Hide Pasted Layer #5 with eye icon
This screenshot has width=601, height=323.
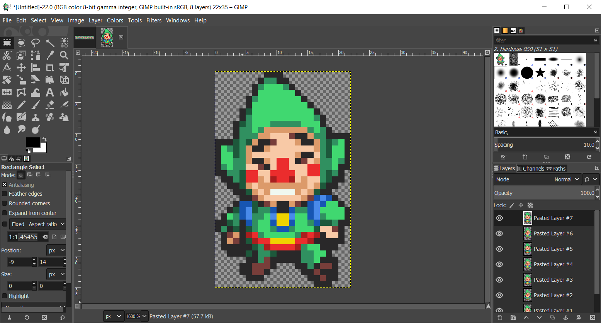pos(499,249)
